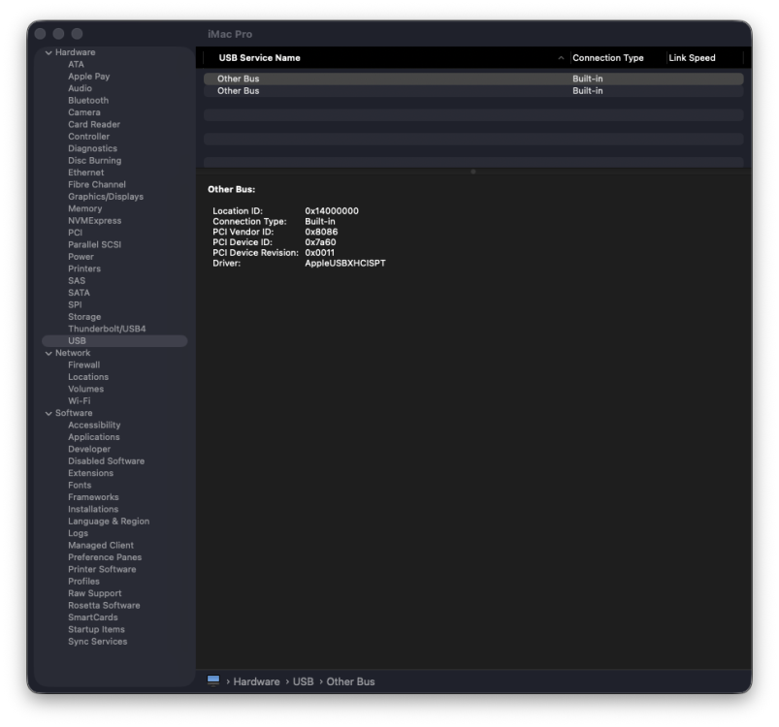Select the second Other Bus row
This screenshot has height=727, width=779.
coord(473,91)
